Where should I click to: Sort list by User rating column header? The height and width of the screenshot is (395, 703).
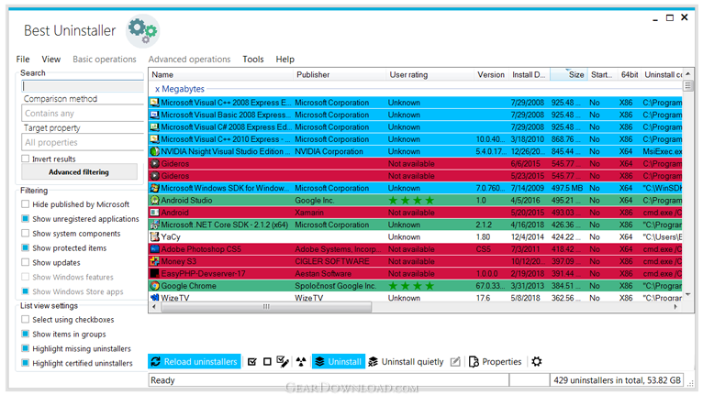[x=430, y=74]
